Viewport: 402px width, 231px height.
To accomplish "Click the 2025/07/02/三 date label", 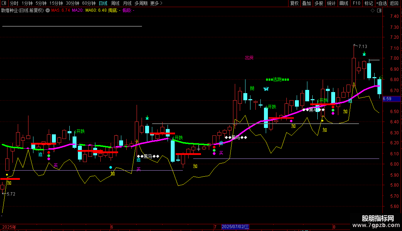I will click(235, 227).
